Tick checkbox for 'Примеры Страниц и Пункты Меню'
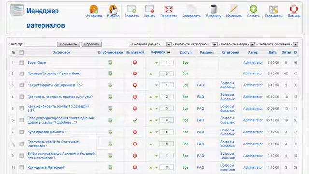309x174 pixels. click(x=21, y=73)
